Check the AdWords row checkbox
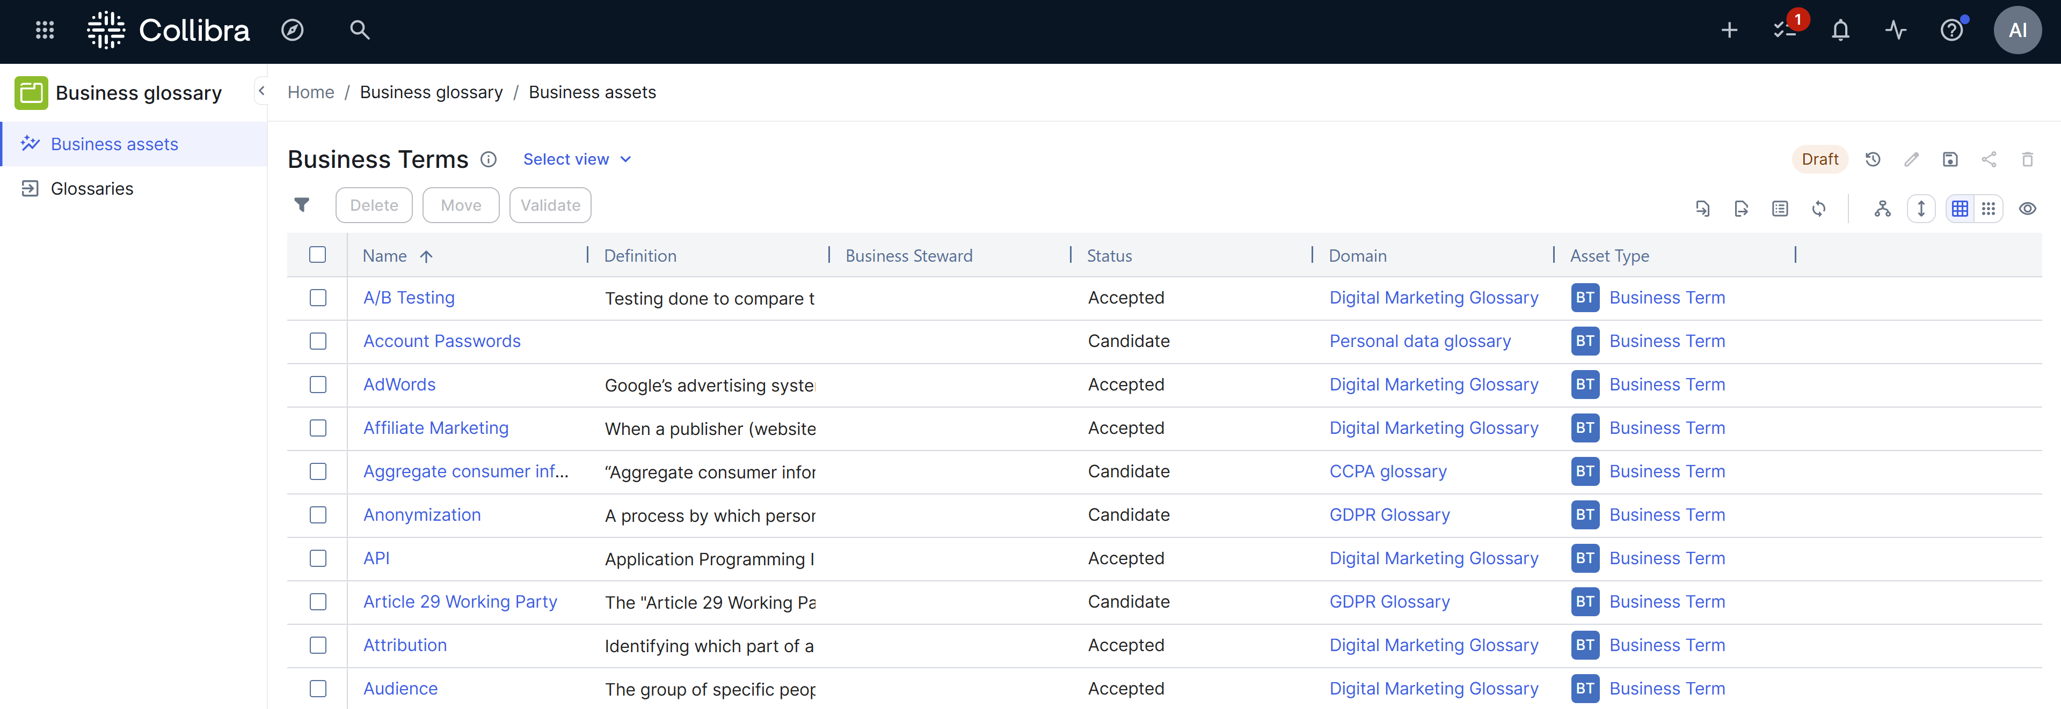This screenshot has height=709, width=2061. [318, 385]
